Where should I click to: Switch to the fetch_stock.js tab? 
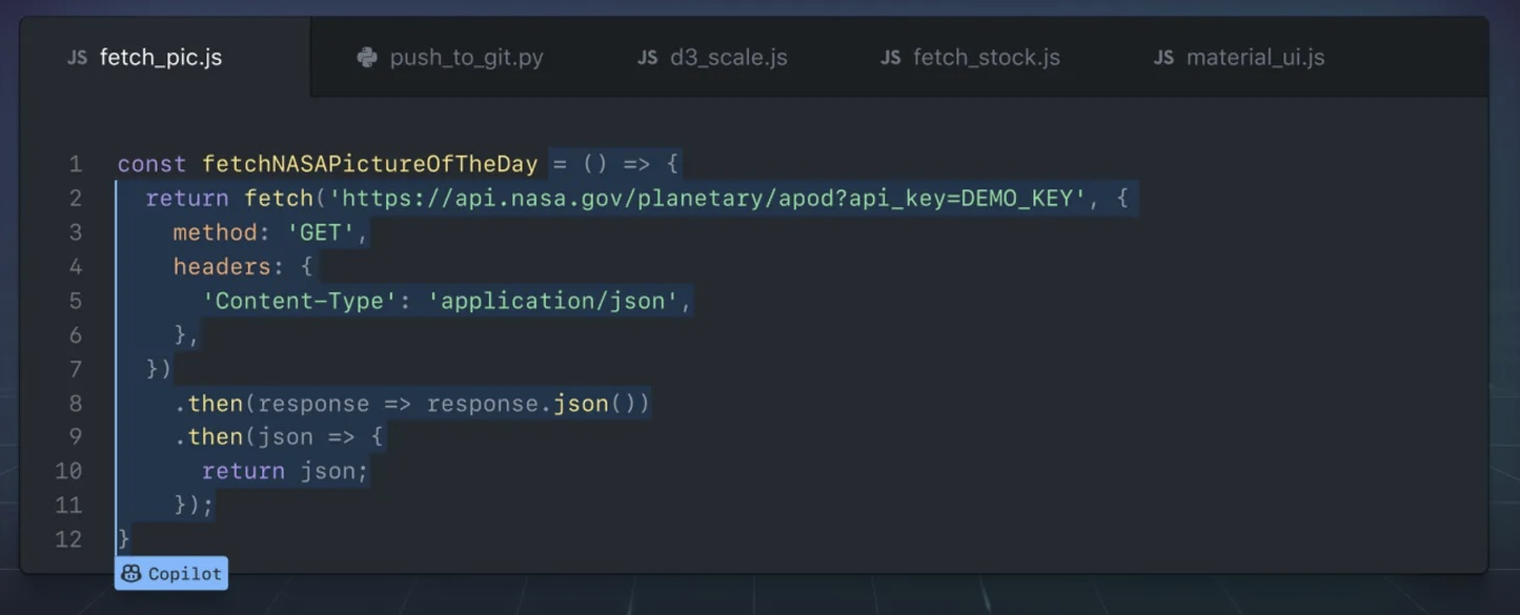pyautogui.click(x=986, y=57)
